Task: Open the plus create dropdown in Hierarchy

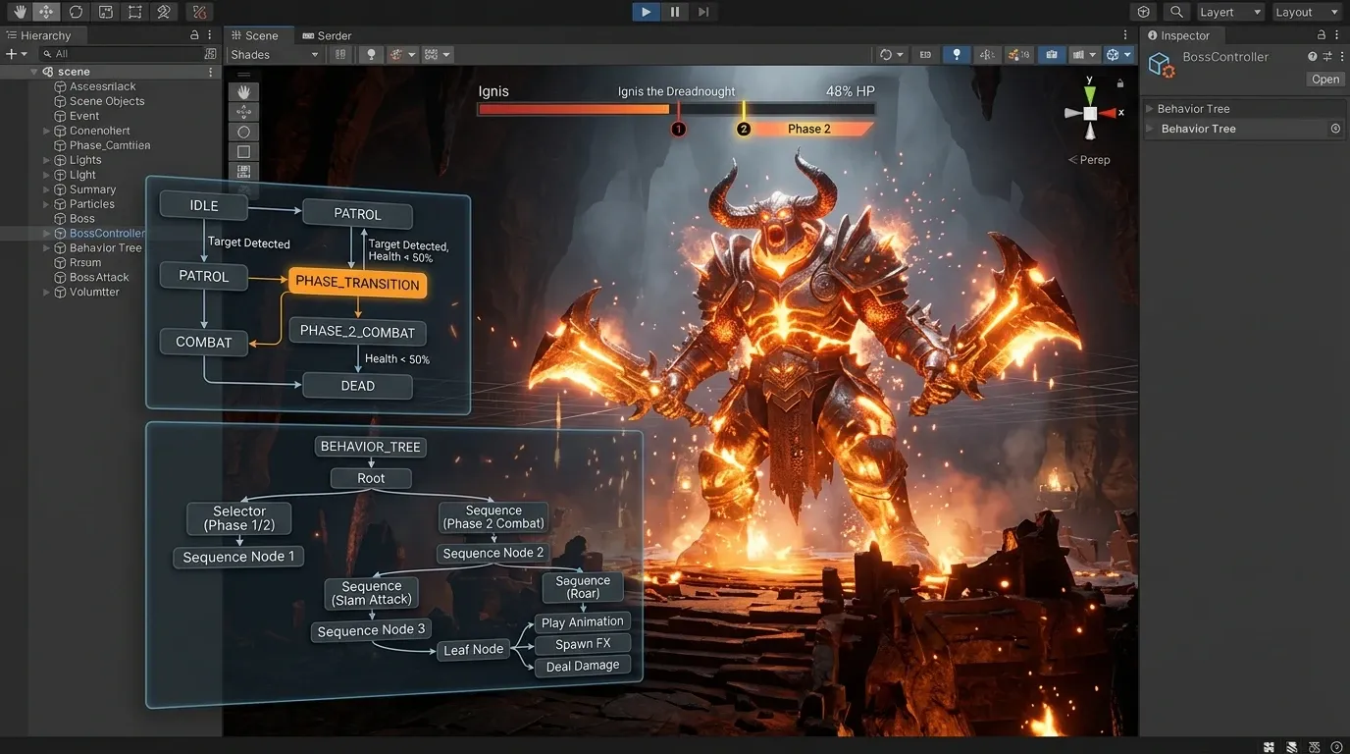Action: (17, 54)
